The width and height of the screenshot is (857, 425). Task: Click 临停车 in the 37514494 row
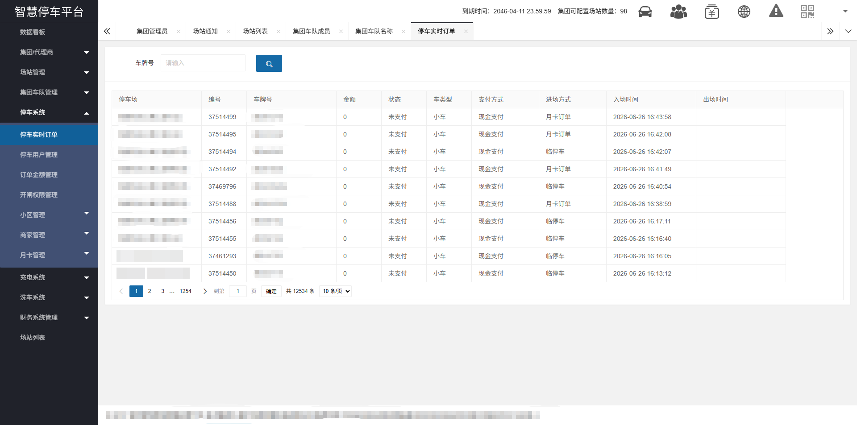(555, 152)
